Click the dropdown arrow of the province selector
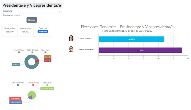This screenshot has width=191, height=110. click(59, 11)
